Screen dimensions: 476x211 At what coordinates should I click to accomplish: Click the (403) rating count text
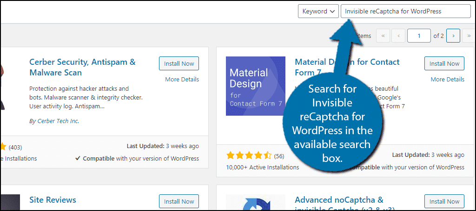pyautogui.click(x=15, y=148)
